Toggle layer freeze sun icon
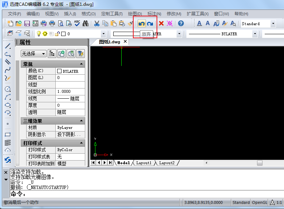The height and width of the screenshot is (209, 284). point(45,34)
